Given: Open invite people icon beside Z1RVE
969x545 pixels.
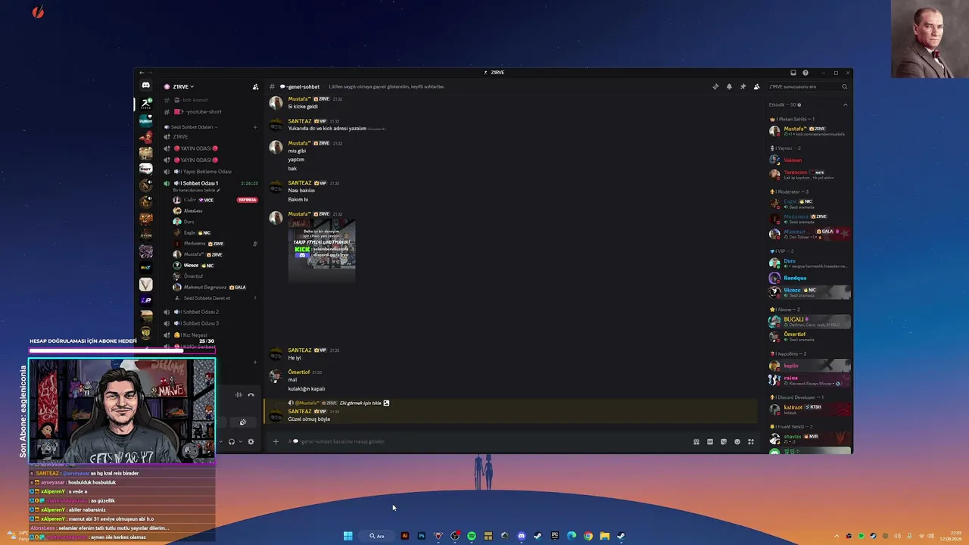Looking at the screenshot, I should click(x=255, y=86).
